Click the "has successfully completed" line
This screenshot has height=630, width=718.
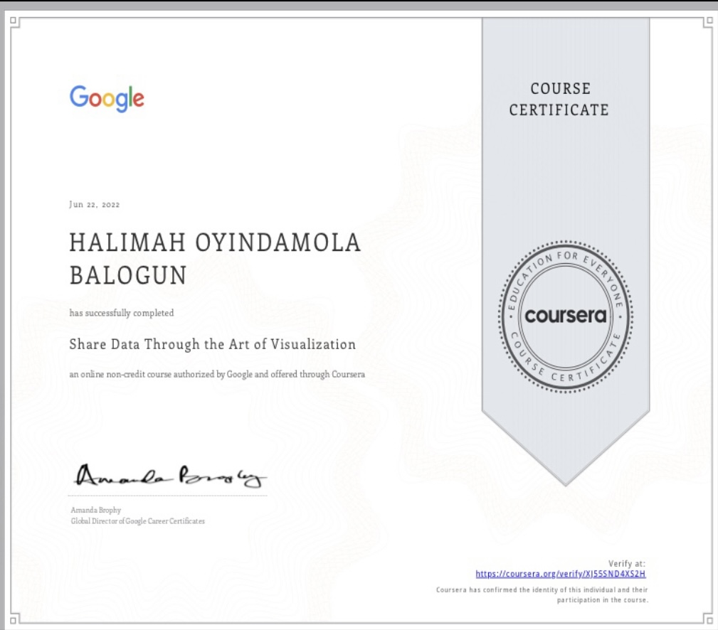(x=122, y=313)
